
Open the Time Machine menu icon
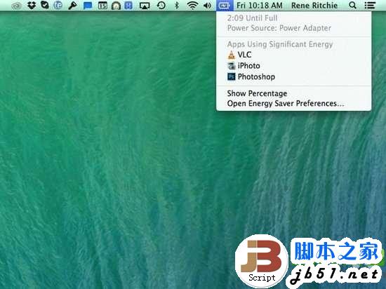(161, 5)
